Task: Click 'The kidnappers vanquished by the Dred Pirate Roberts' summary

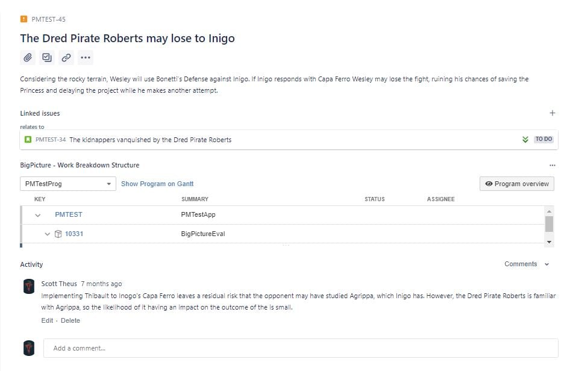Action: (151, 140)
